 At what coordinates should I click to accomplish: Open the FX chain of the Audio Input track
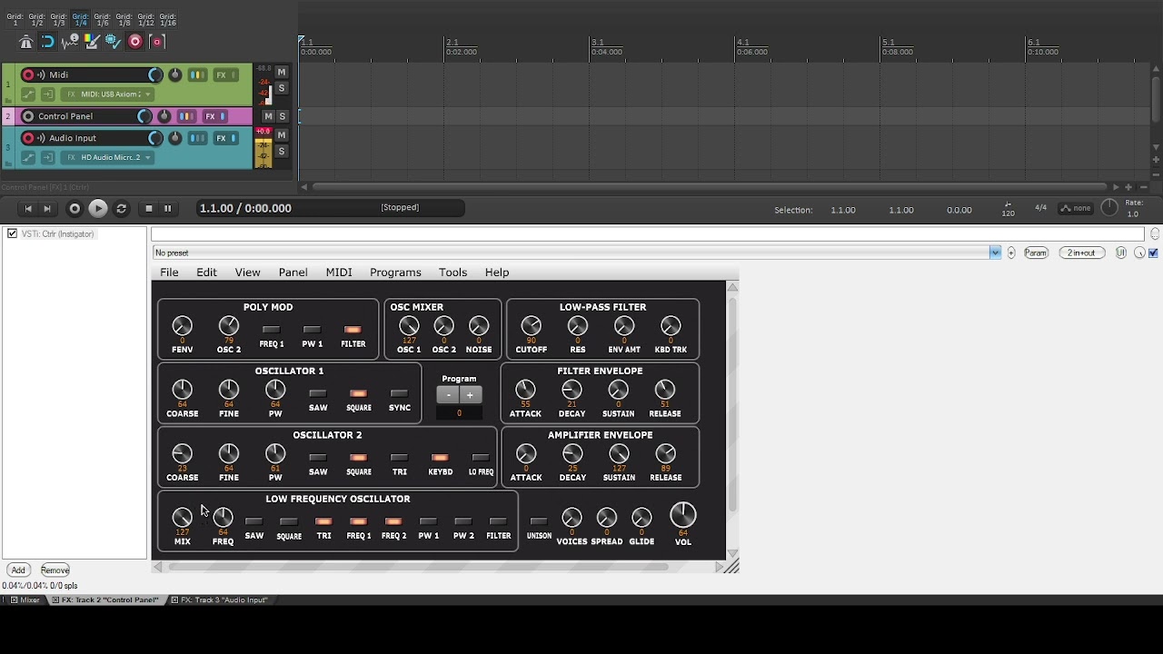coord(221,138)
